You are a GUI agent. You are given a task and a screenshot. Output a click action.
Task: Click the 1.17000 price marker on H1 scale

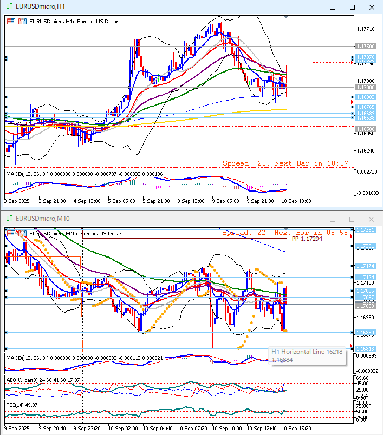(x=366, y=87)
